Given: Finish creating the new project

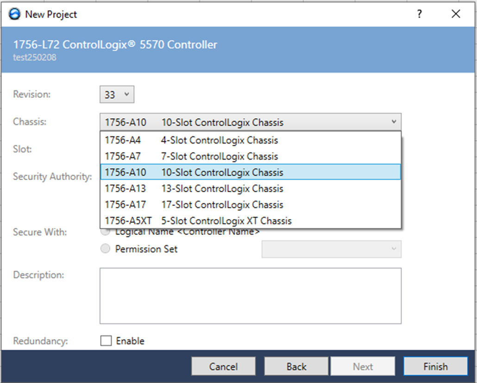Looking at the screenshot, I should point(435,366).
